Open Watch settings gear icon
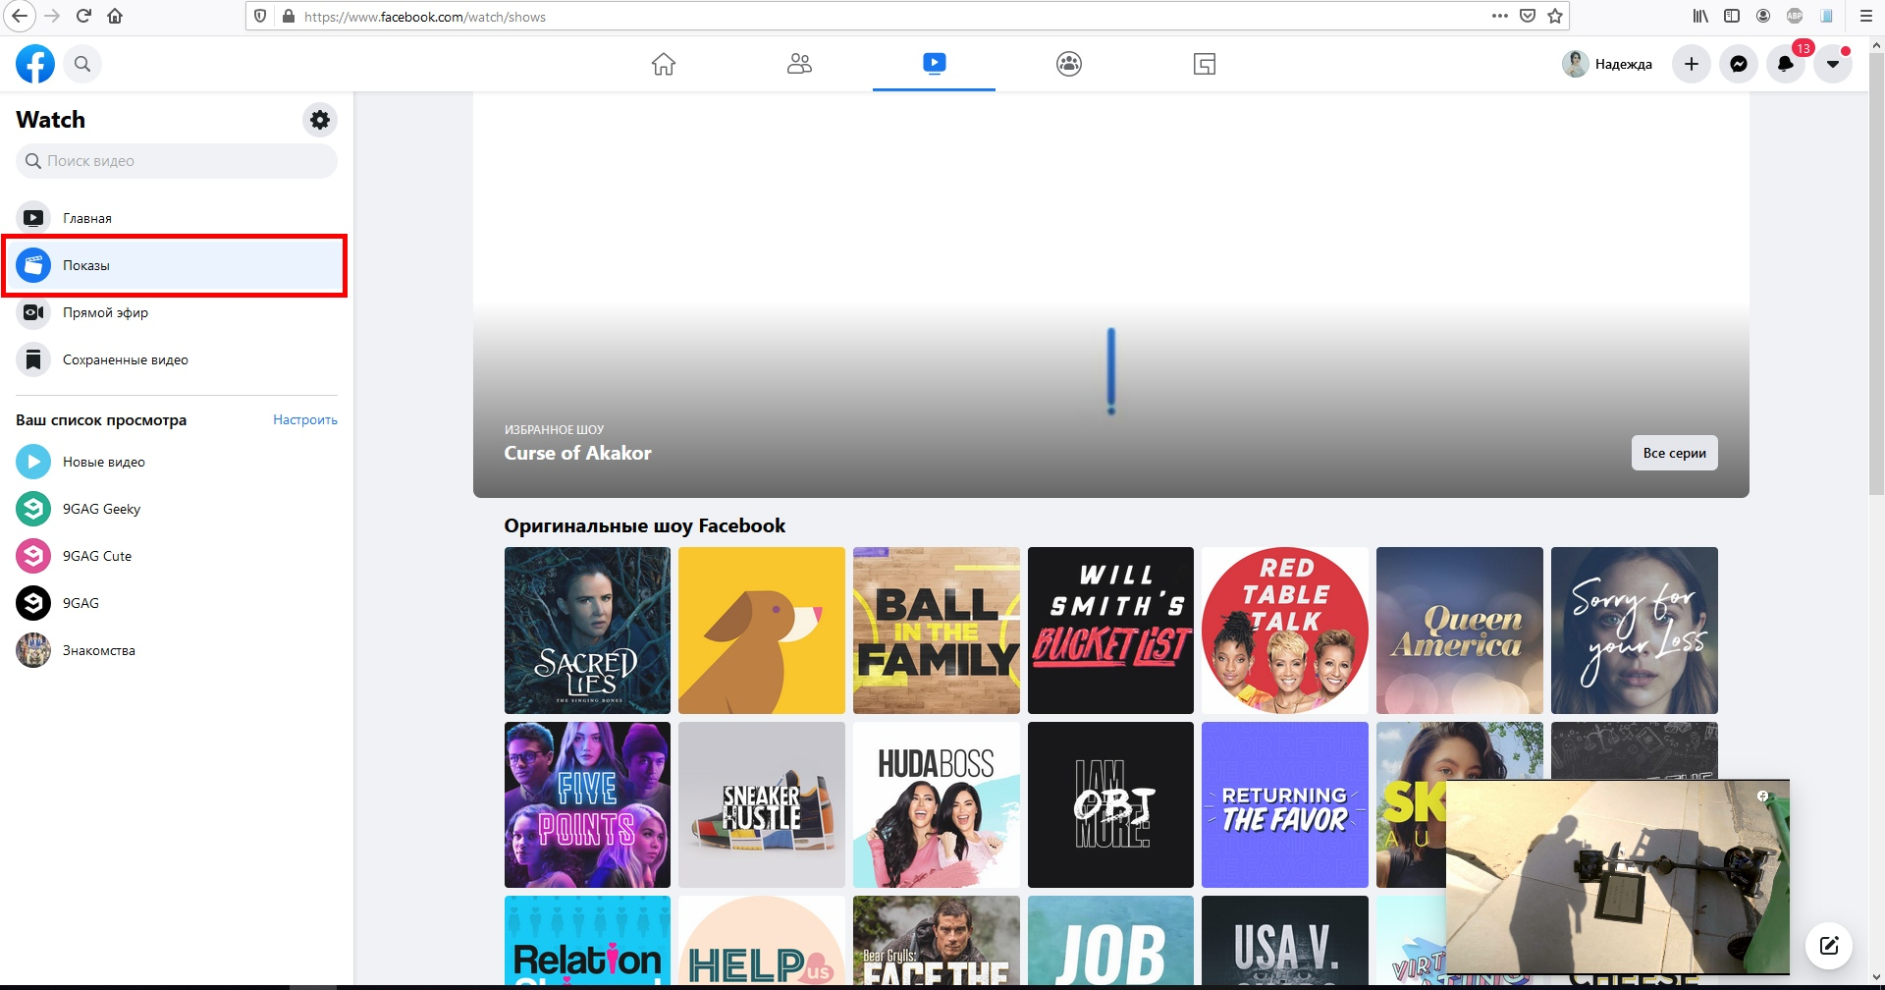Viewport: 1885px width, 990px height. pyautogui.click(x=320, y=120)
